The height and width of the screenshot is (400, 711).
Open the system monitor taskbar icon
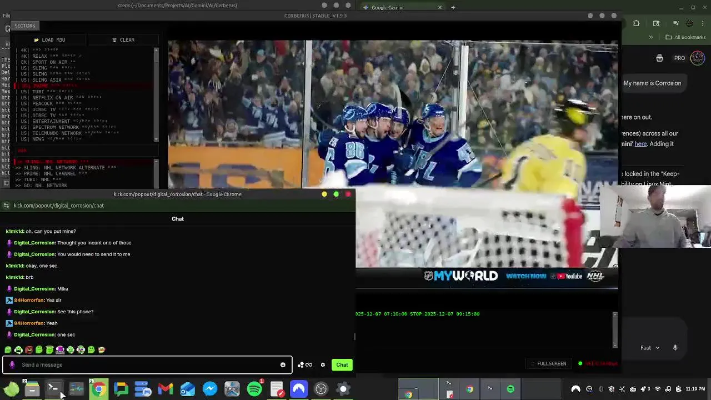coord(76,389)
